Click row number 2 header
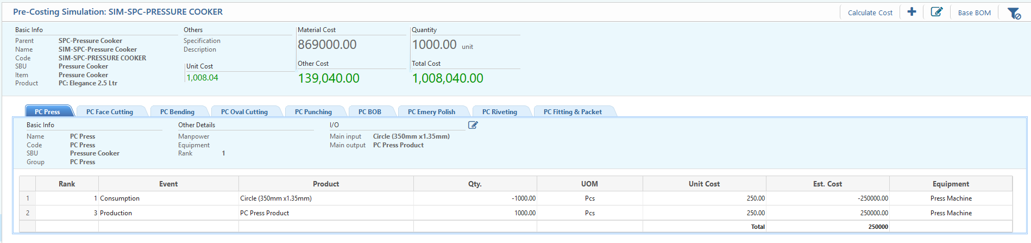Image resolution: width=1031 pixels, height=243 pixels. [x=28, y=213]
